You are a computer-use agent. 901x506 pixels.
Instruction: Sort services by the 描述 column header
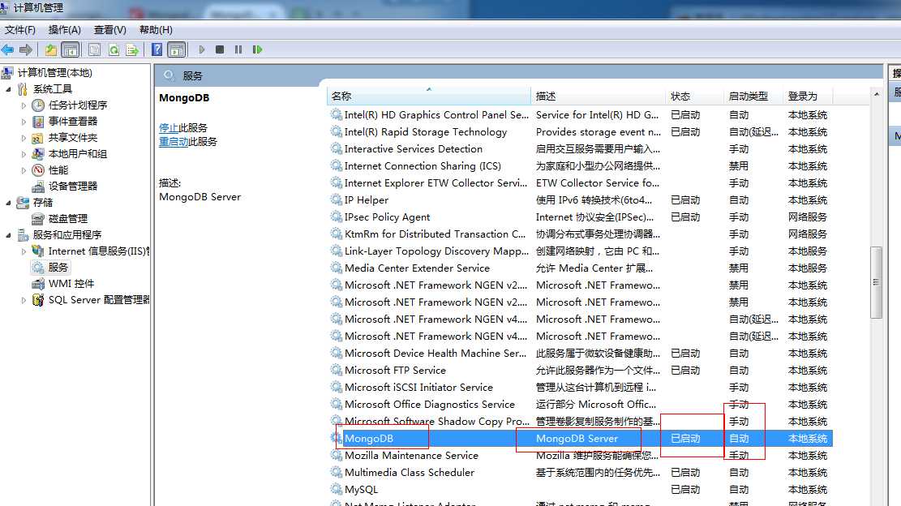pyautogui.click(x=599, y=96)
